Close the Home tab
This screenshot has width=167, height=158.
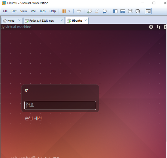[x=19, y=20]
